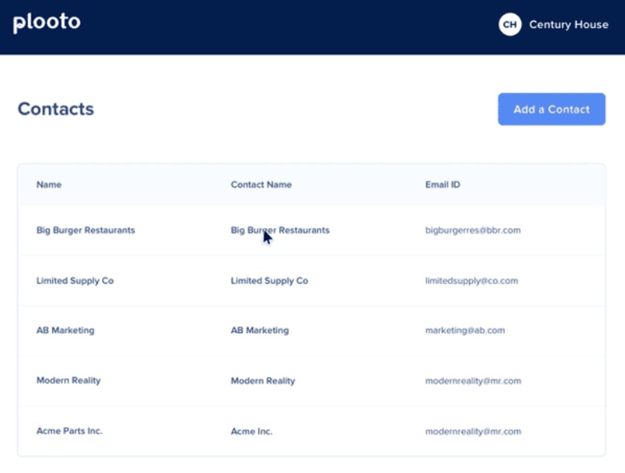Click the email in the Acme Parts Inc. row

click(473, 432)
